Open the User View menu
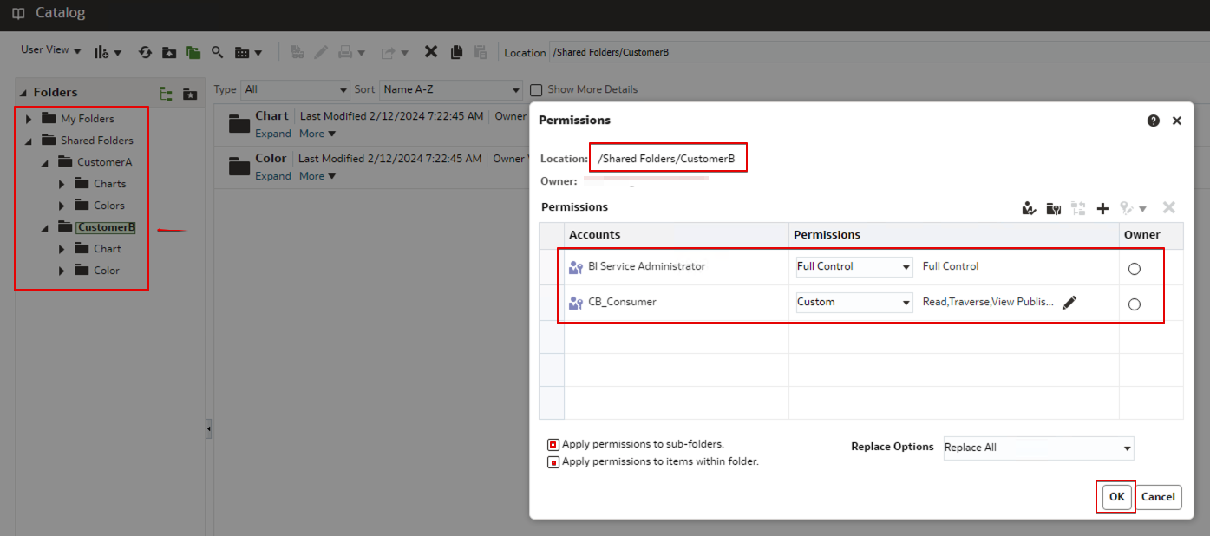The height and width of the screenshot is (536, 1210). point(51,50)
